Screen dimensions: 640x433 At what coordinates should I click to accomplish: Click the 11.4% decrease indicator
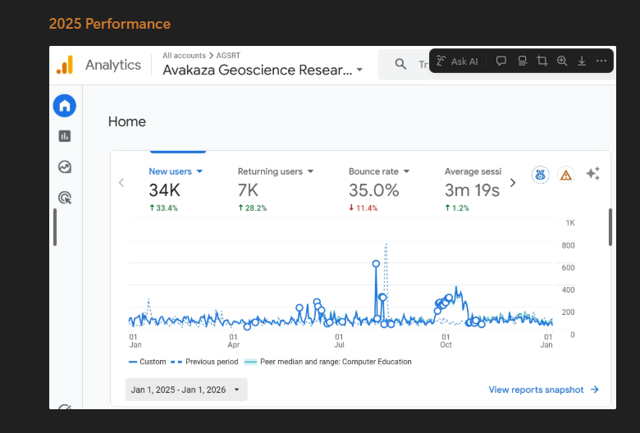[363, 207]
